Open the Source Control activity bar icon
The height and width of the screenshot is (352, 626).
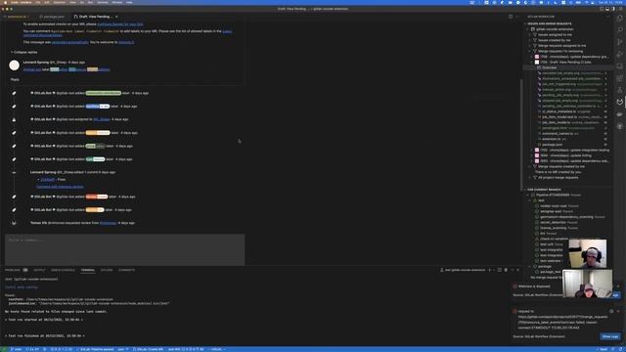[619, 42]
